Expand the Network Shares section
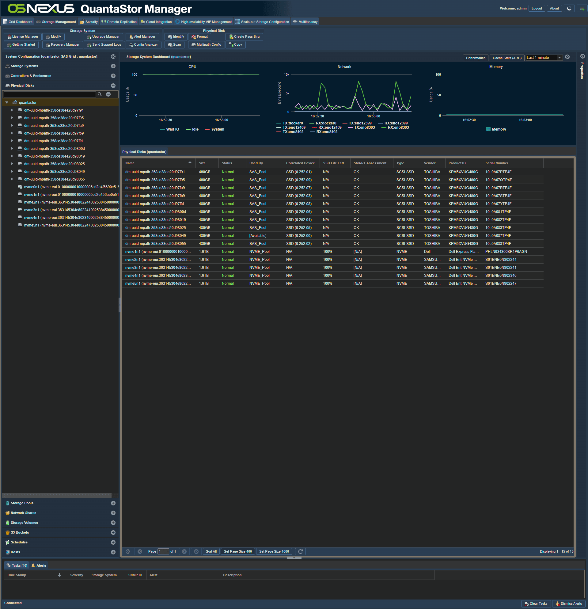588x609 pixels. pyautogui.click(x=113, y=513)
